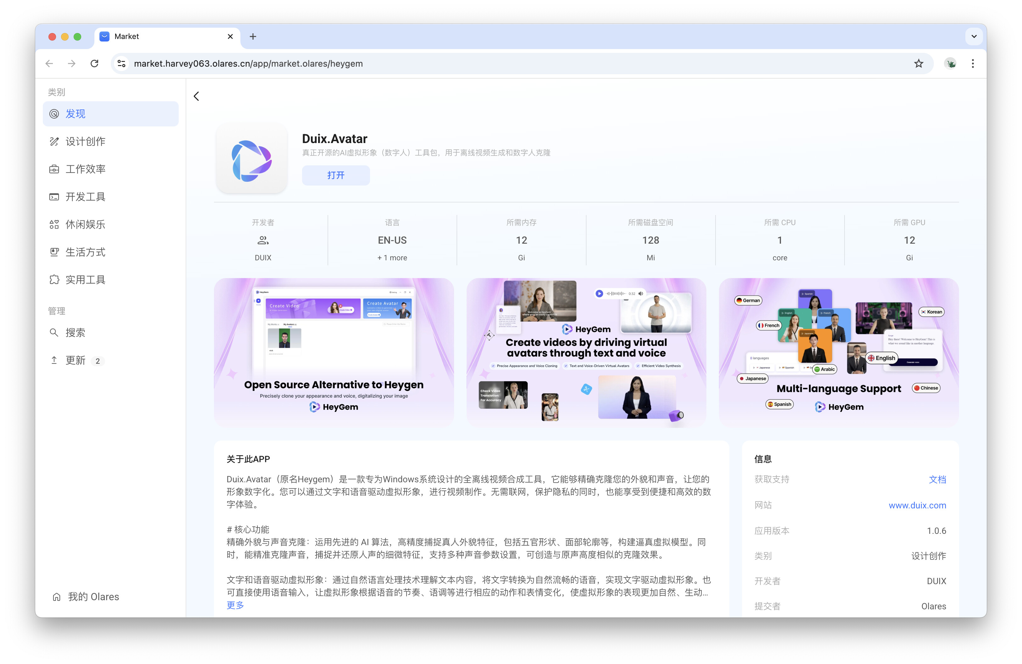Open the Chrome three-dot menu
This screenshot has height=664, width=1022.
point(972,64)
